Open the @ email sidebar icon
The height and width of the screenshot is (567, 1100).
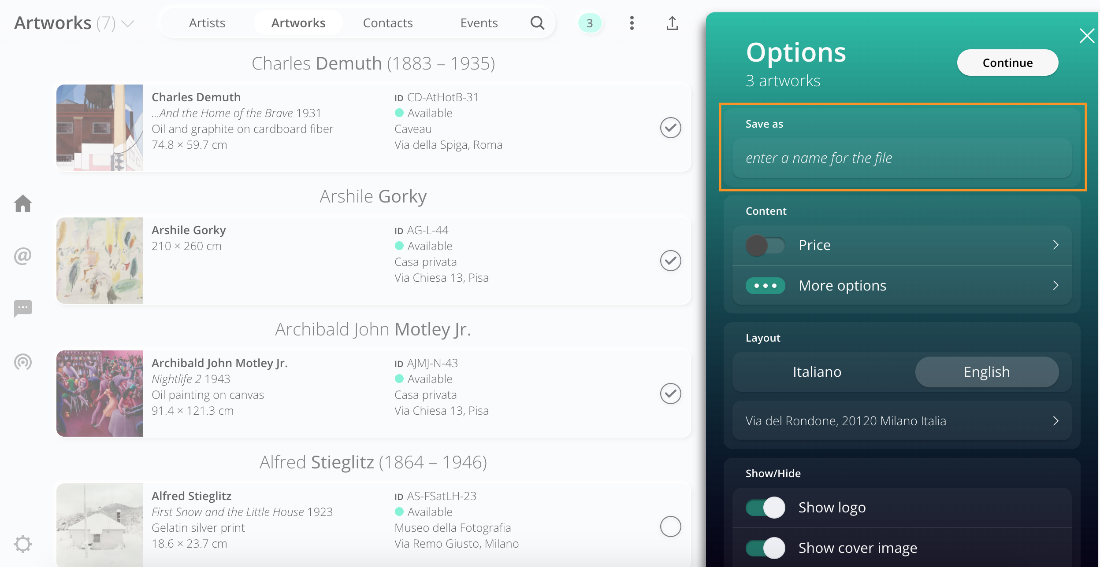[x=23, y=256]
